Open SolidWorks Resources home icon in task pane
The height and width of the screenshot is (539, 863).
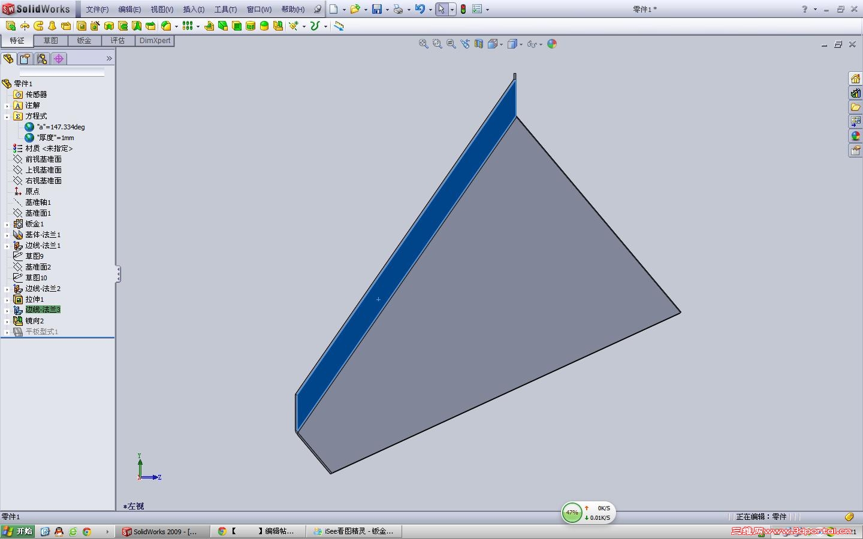[x=855, y=78]
